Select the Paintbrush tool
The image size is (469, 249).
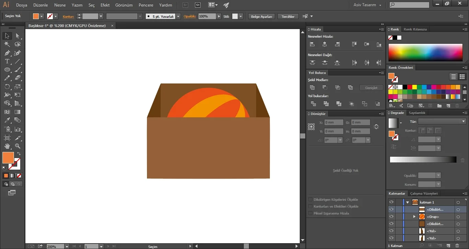click(x=18, y=70)
